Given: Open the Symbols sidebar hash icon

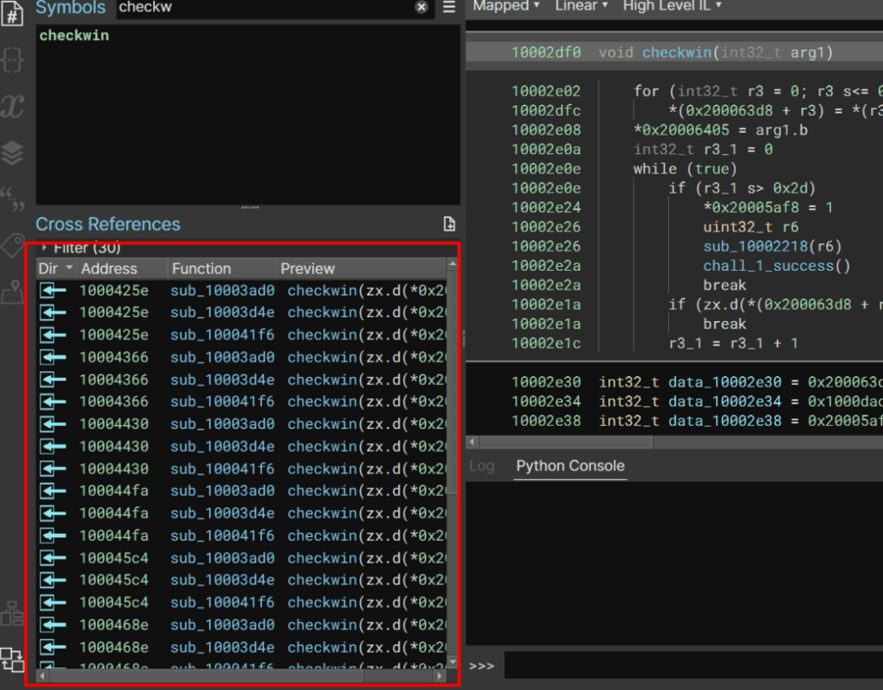Looking at the screenshot, I should click(13, 14).
